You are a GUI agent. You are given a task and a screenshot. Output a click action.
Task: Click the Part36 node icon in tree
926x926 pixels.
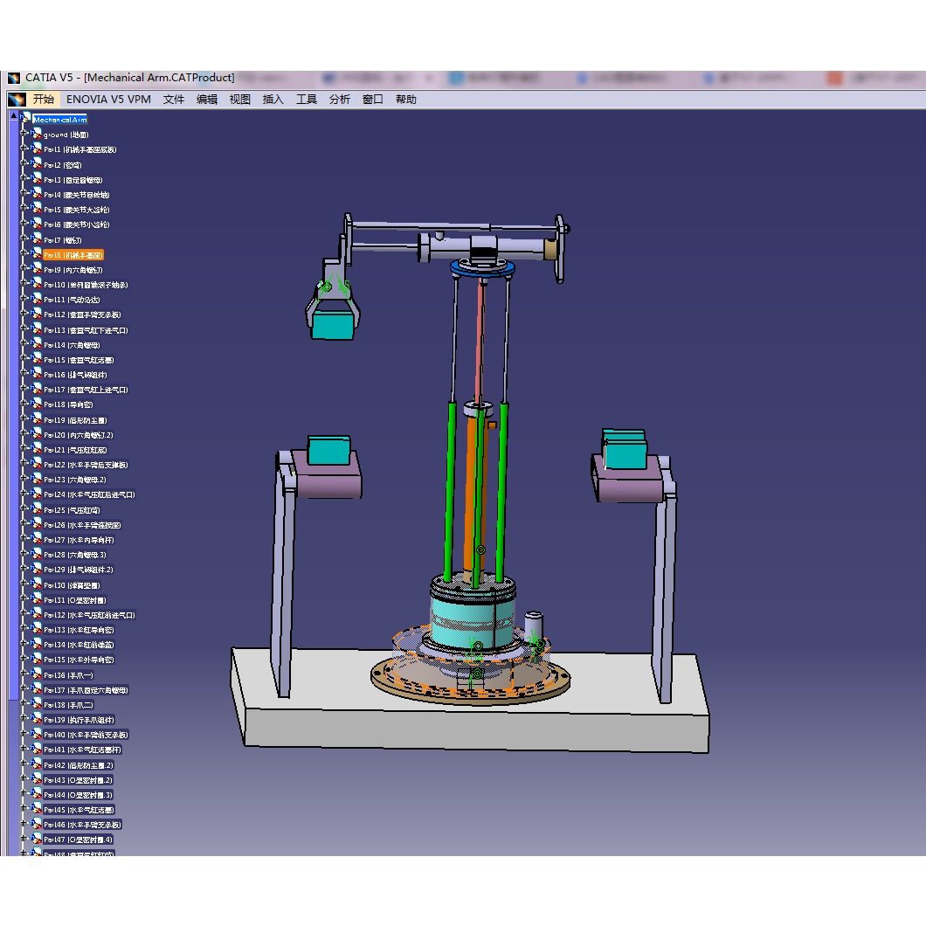point(37,674)
